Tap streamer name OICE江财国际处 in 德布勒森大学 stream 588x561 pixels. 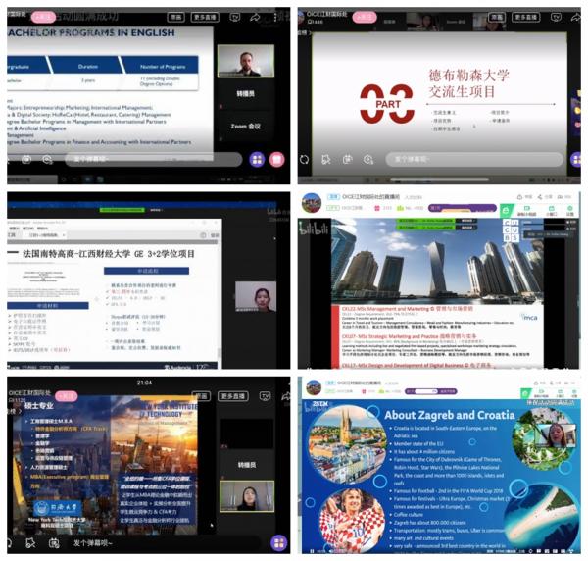tap(327, 14)
